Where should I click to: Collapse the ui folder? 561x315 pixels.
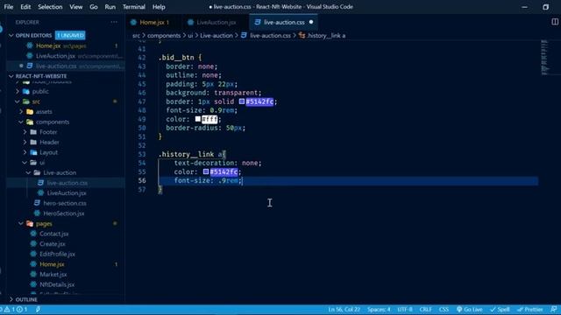tap(42, 163)
